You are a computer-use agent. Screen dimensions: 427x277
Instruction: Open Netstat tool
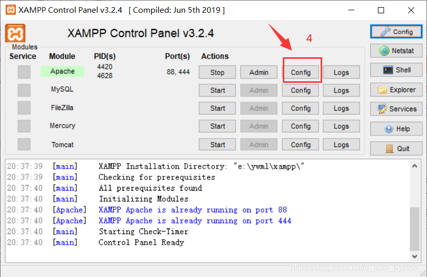tap(396, 51)
